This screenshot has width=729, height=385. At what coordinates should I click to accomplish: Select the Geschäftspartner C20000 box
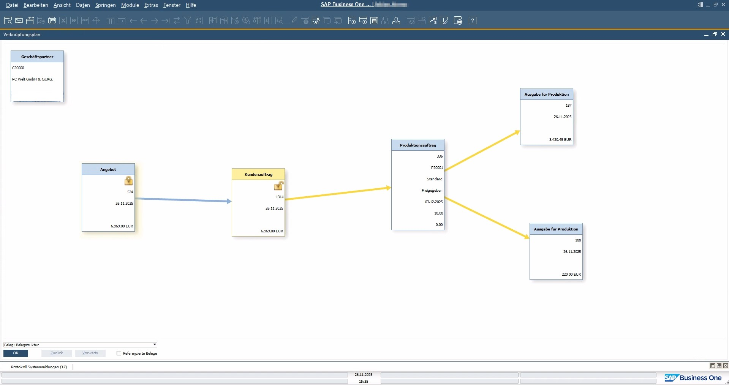(x=37, y=76)
